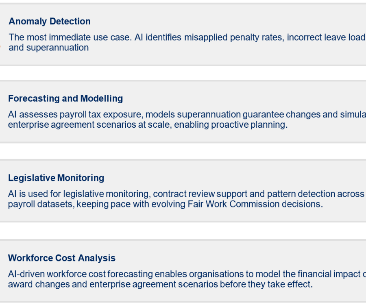Click the Legislative Monitoring title

(x=56, y=178)
